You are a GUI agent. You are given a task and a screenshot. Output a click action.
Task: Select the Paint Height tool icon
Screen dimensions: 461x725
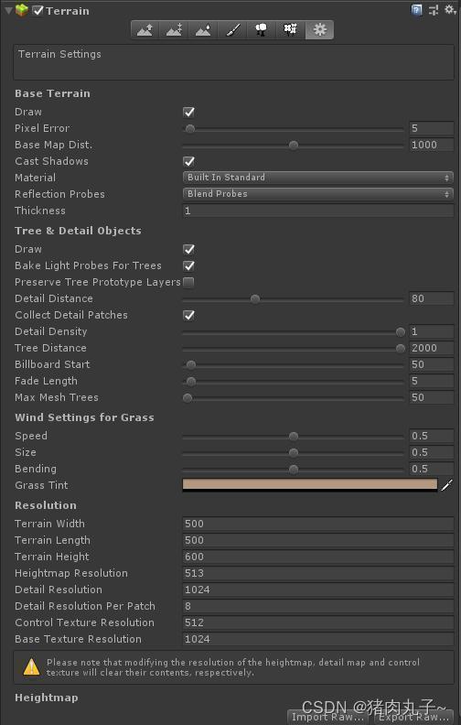(174, 30)
